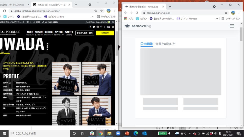244x137 pixels.
Task: Click black-and-white Hayate Owada photo
Action: [67, 110]
